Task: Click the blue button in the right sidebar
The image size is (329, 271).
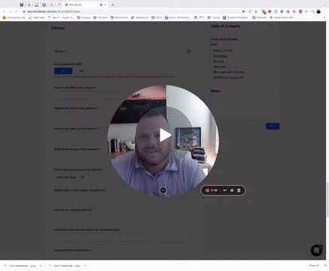Action: (x=273, y=126)
